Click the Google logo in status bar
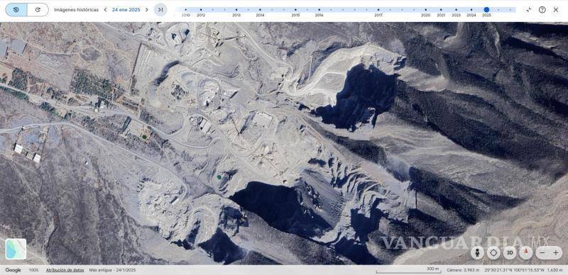 click(x=13, y=270)
